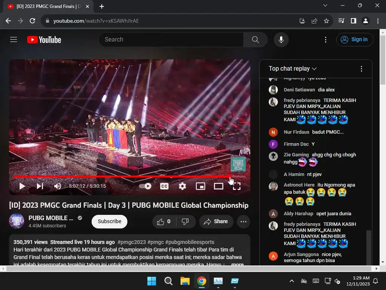Open media controls in the Chrome toolbar
The height and width of the screenshot is (290, 386).
341,21
